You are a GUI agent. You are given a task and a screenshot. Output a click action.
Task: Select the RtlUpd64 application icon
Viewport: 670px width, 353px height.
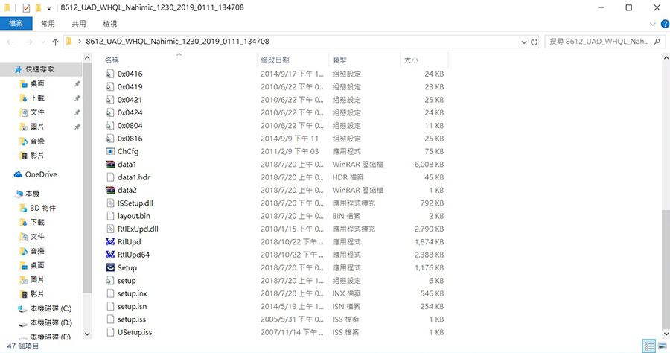[110, 255]
